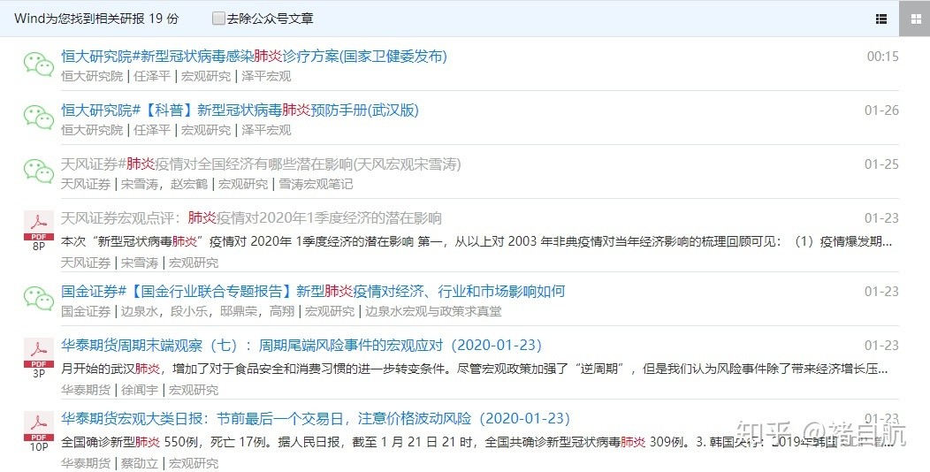Click WeChat icon beside 肺炎诊疗方案 article
930x472 pixels.
(39, 64)
